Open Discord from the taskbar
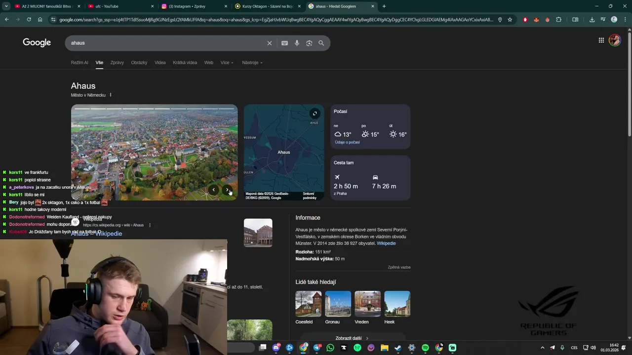Screen dimensions: 632x355 276,348
